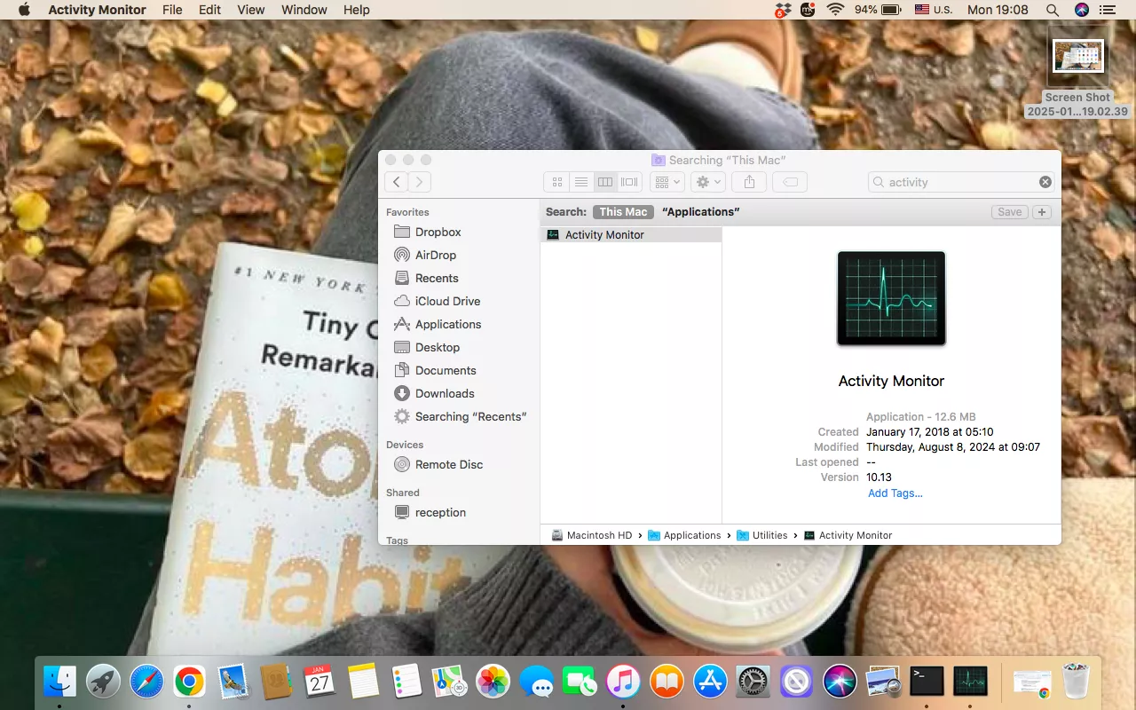Click the Edit Tags toolbar button

789,182
